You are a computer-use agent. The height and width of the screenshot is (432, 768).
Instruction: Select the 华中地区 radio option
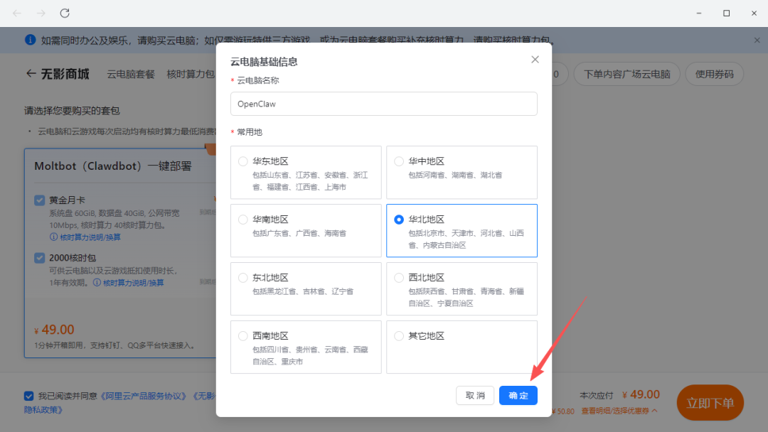(x=399, y=161)
